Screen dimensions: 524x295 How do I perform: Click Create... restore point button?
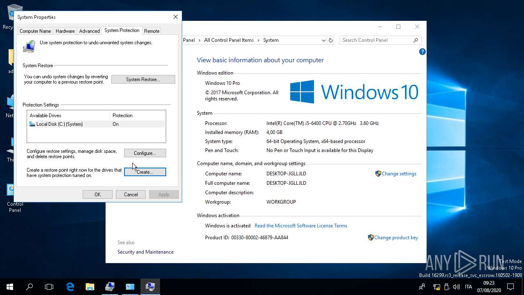(145, 172)
